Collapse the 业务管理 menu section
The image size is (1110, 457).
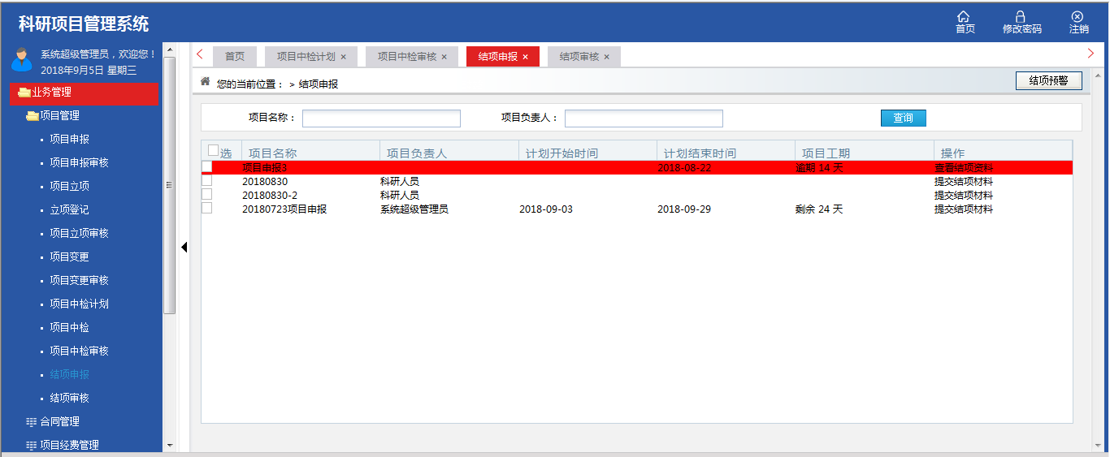pos(85,93)
